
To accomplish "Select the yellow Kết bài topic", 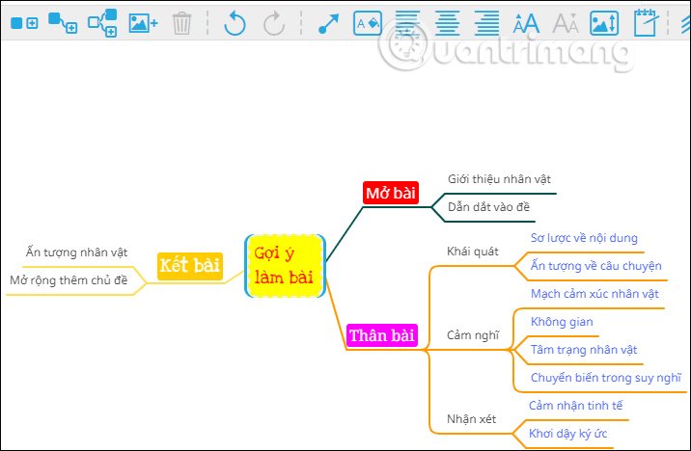I will (x=190, y=266).
